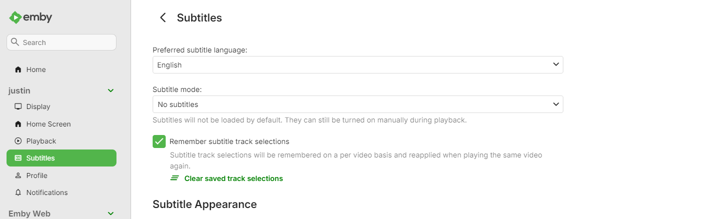Click the Display monitor icon
720x219 pixels.
click(x=19, y=106)
